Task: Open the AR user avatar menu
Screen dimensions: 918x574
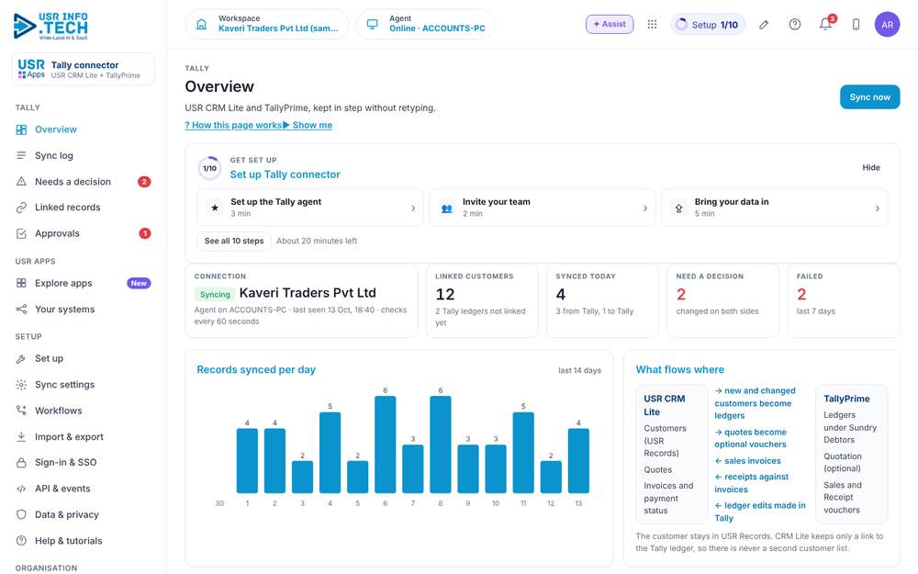Action: click(887, 25)
